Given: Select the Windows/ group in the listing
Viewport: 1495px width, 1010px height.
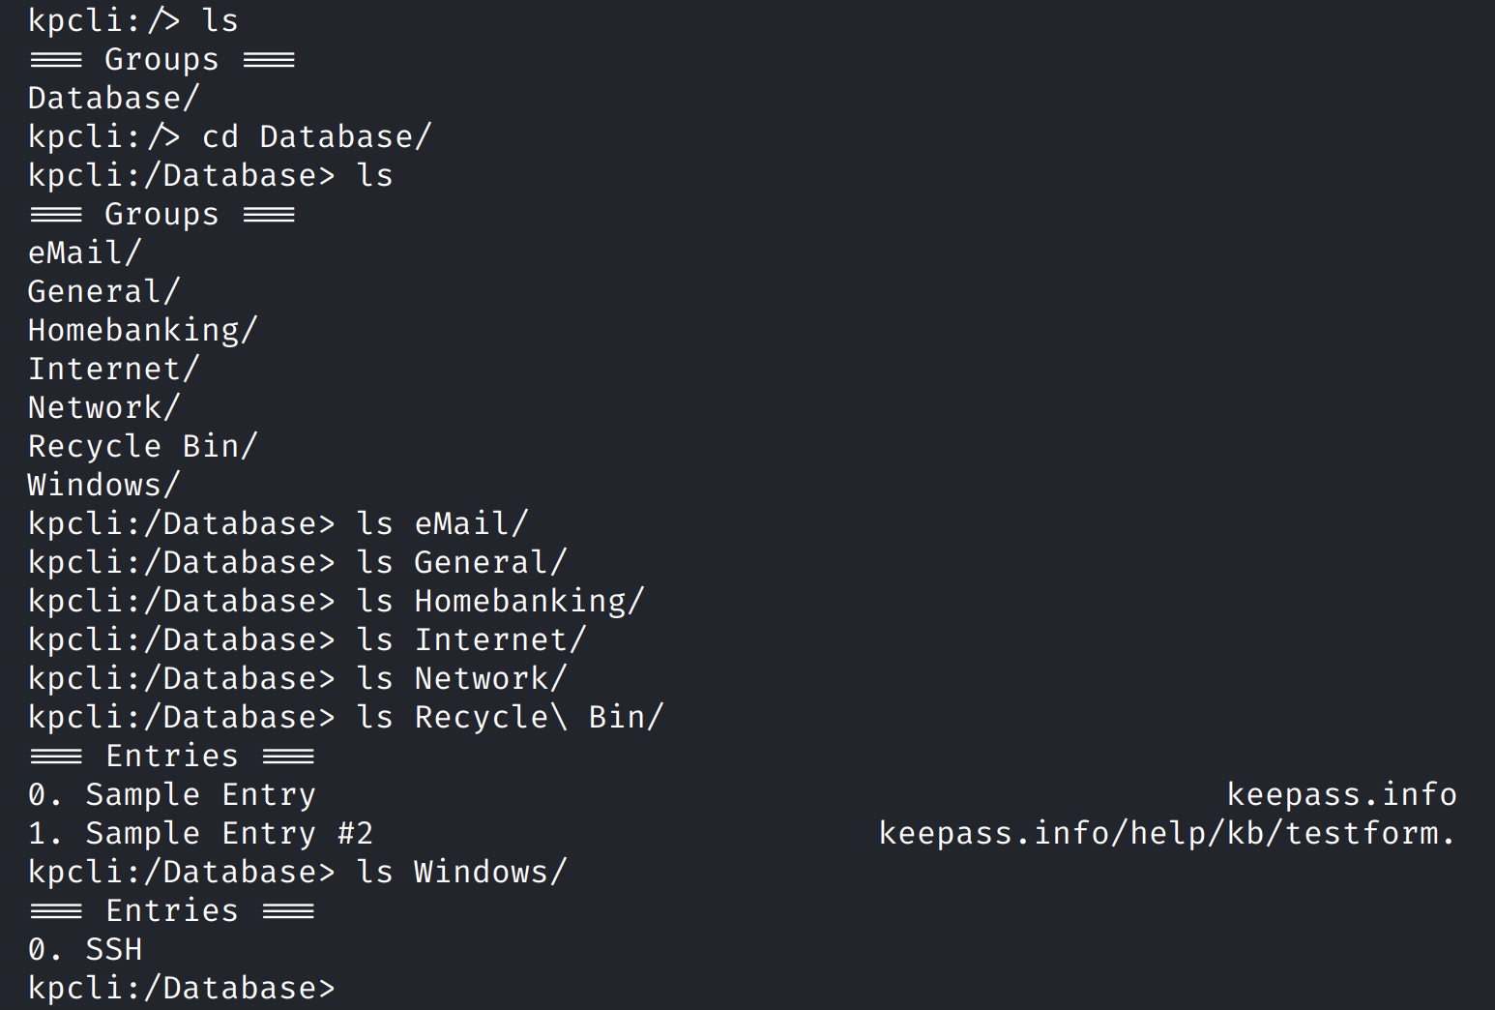Looking at the screenshot, I should 103,485.
